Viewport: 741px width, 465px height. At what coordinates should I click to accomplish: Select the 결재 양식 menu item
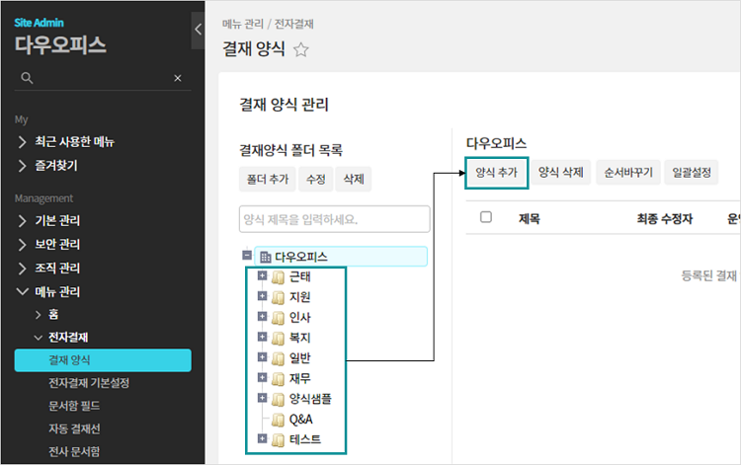pos(103,360)
